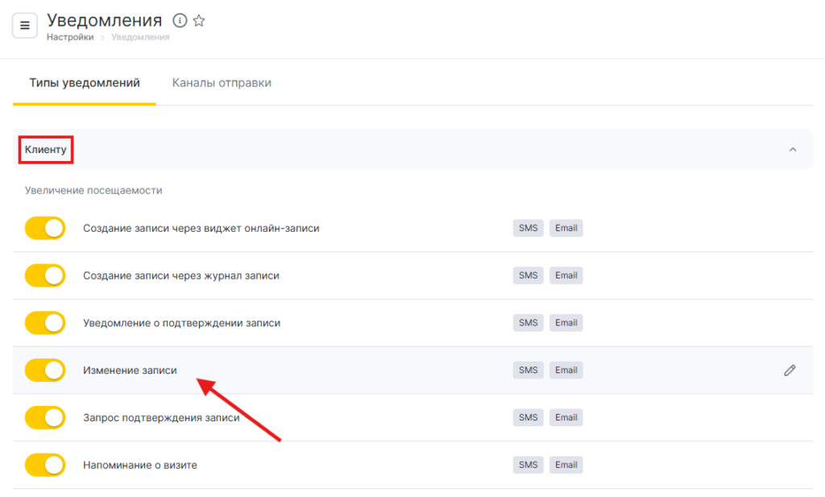Open the Изменение записи notification row

130,371
